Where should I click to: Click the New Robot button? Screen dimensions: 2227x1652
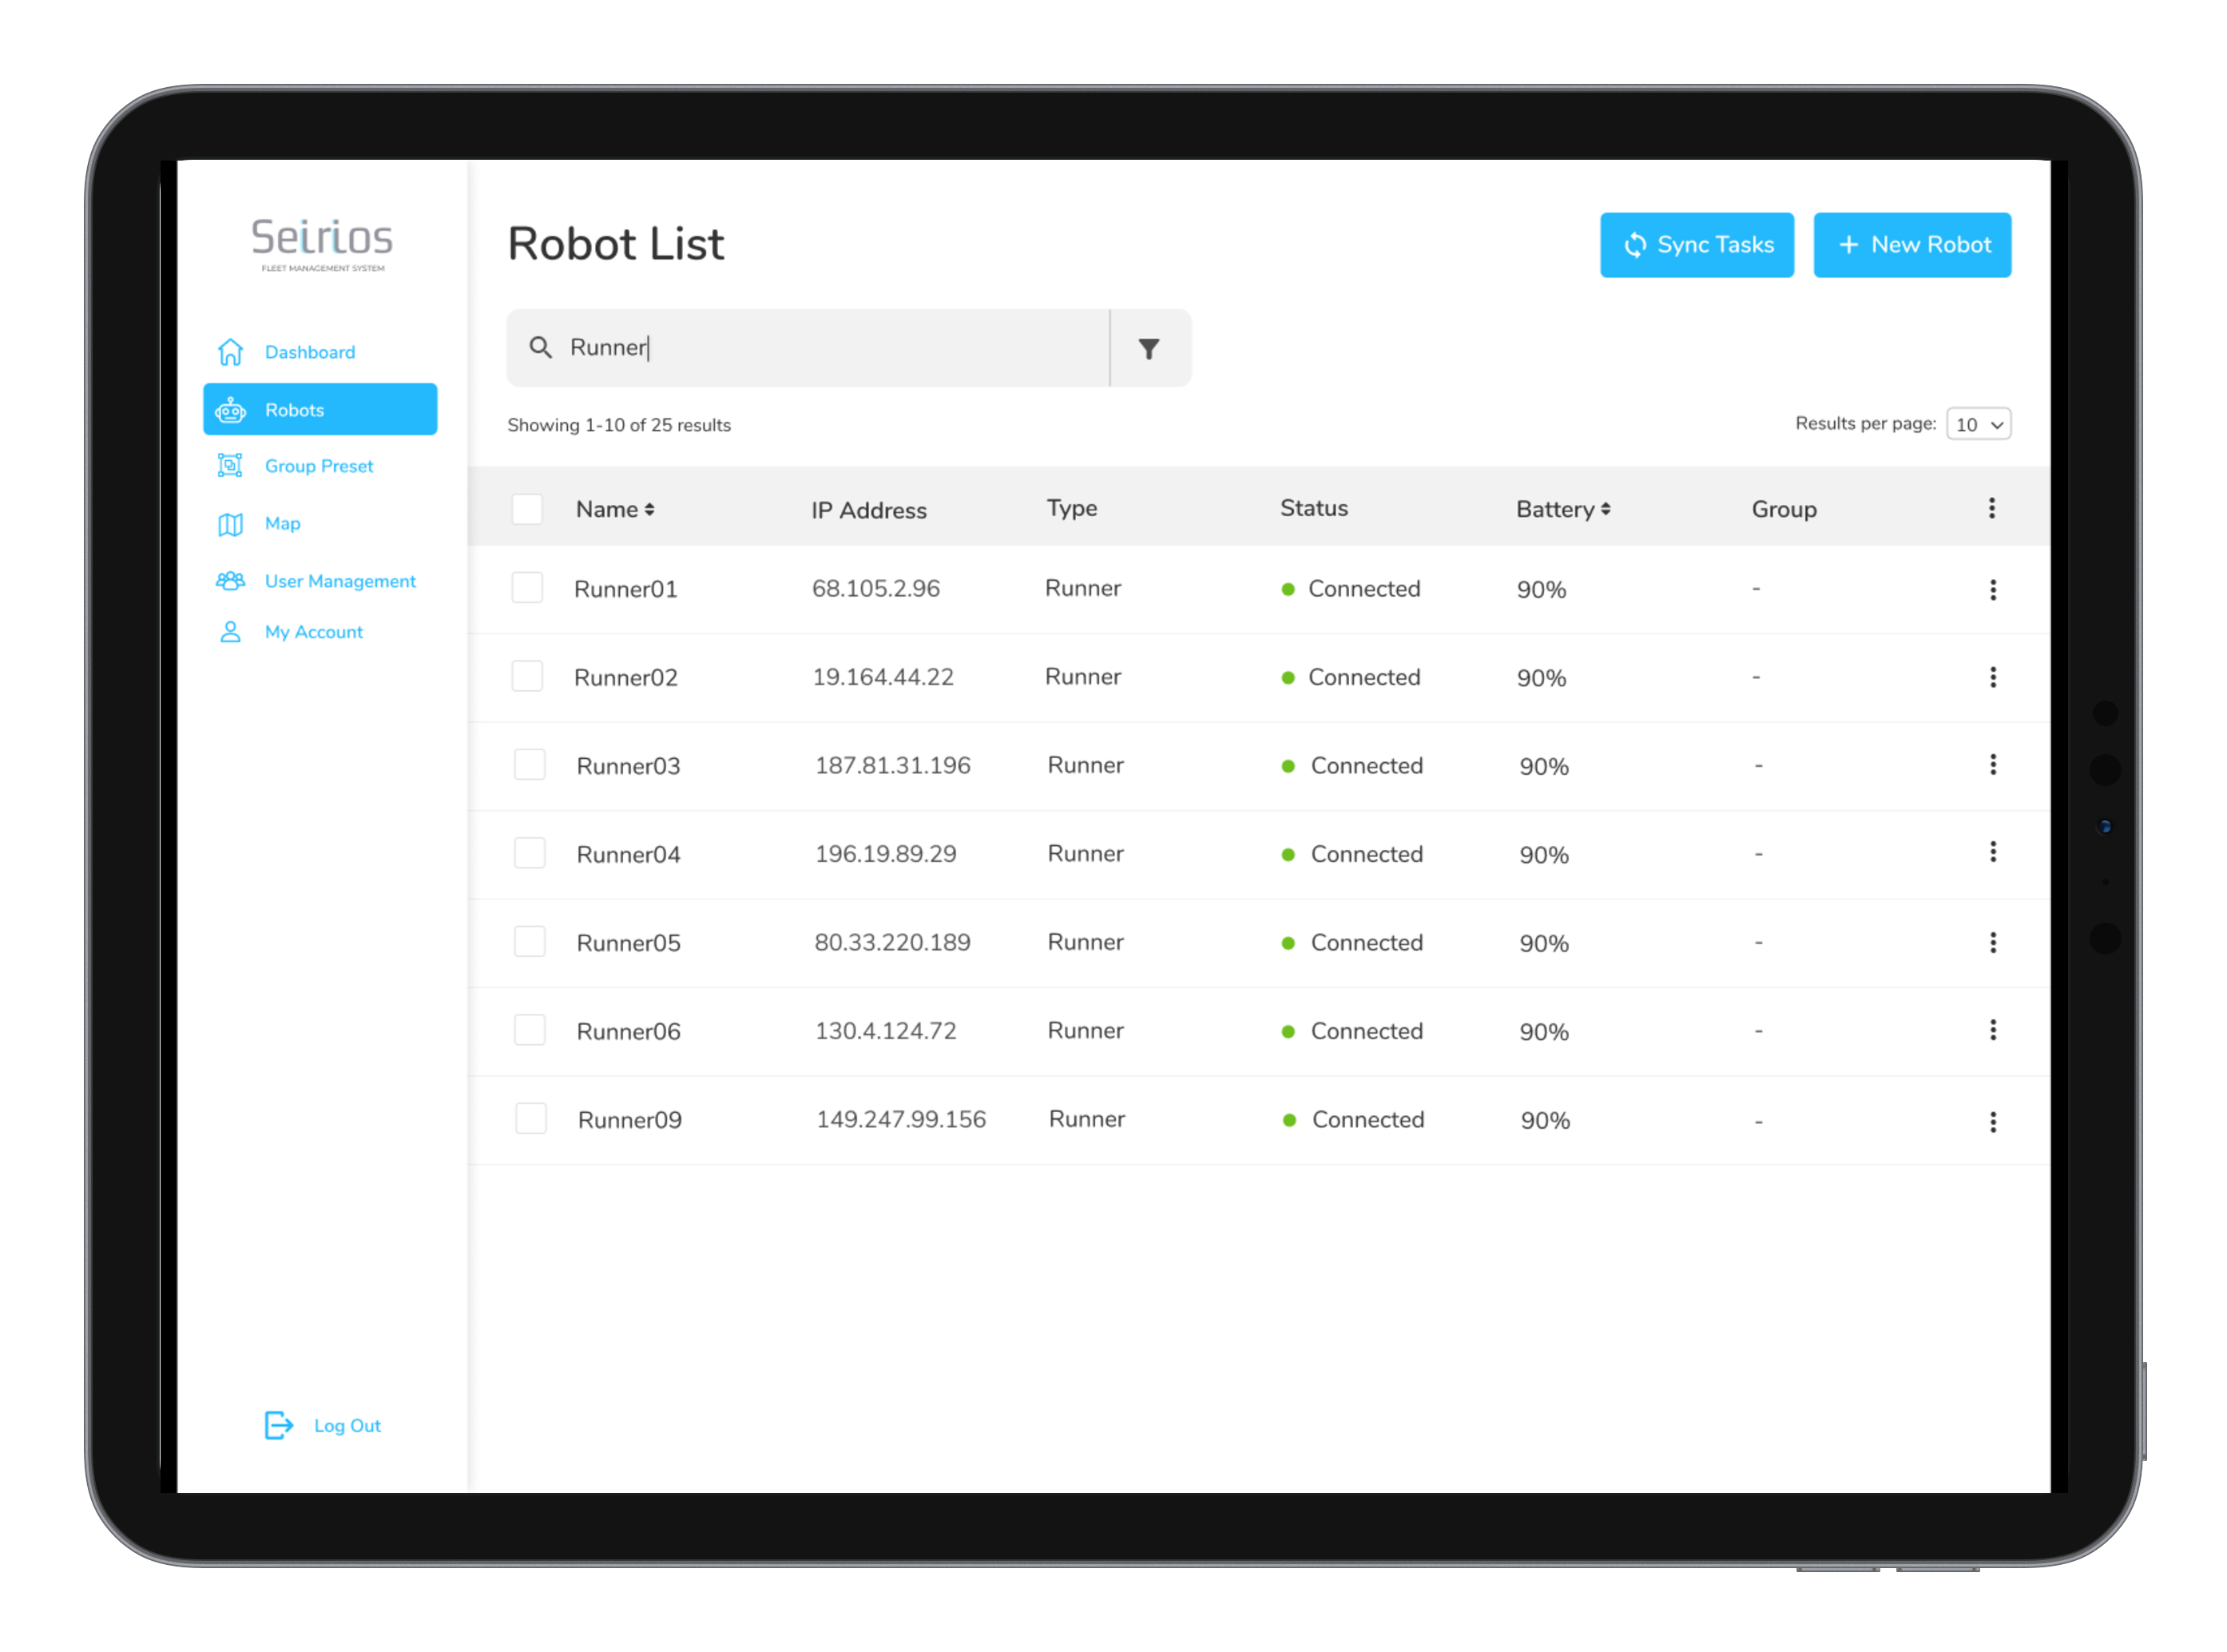[1911, 245]
